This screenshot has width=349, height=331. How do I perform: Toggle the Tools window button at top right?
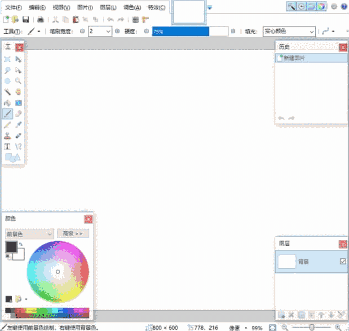click(291, 6)
